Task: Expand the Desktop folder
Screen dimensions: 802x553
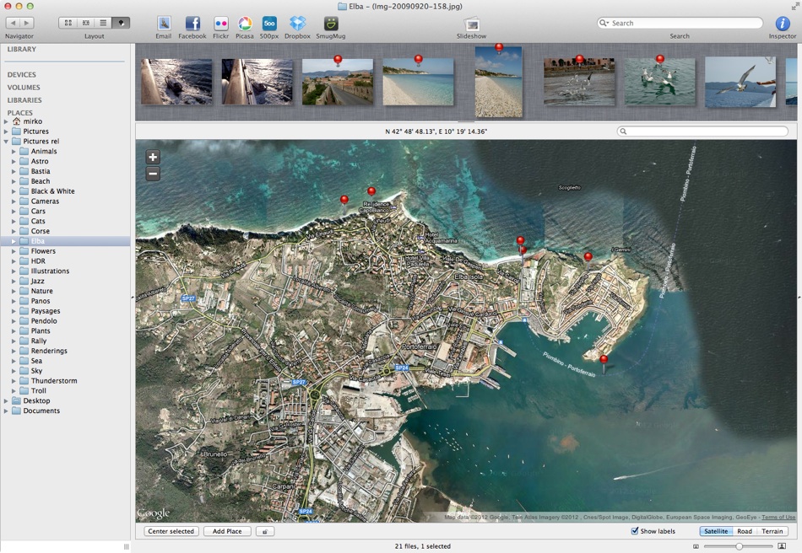Action: tap(6, 400)
